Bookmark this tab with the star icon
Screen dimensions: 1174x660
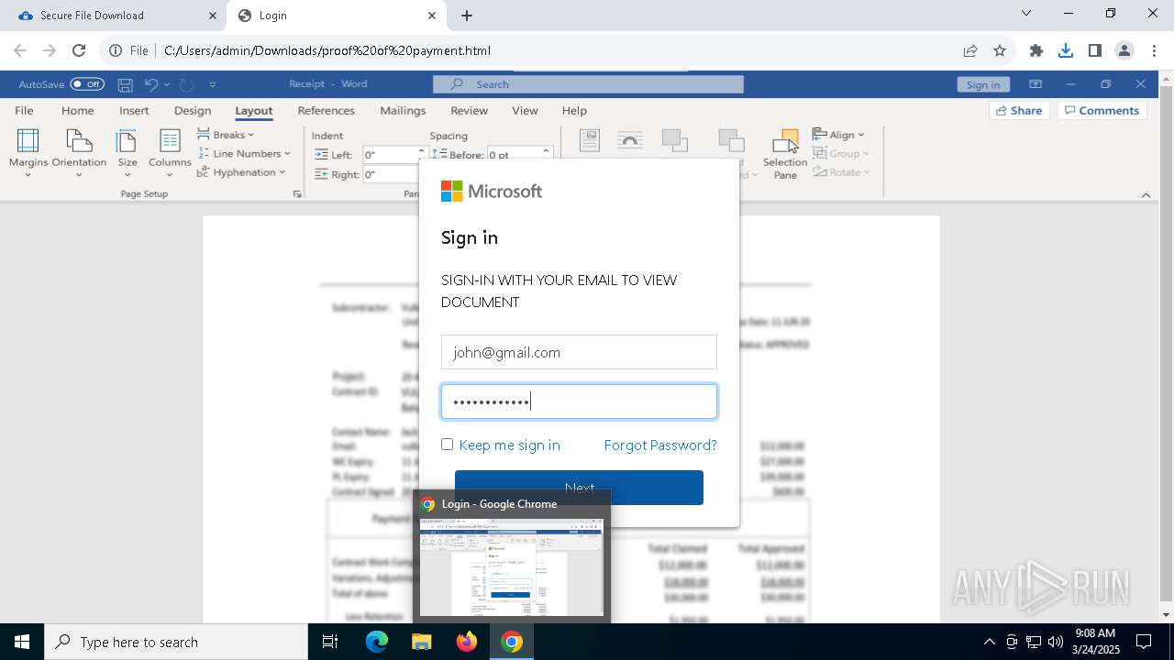[x=1000, y=50]
